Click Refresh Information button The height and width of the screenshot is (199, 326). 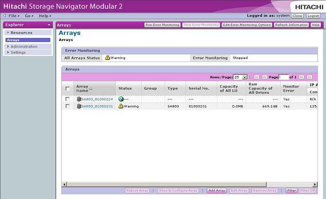coord(291,25)
